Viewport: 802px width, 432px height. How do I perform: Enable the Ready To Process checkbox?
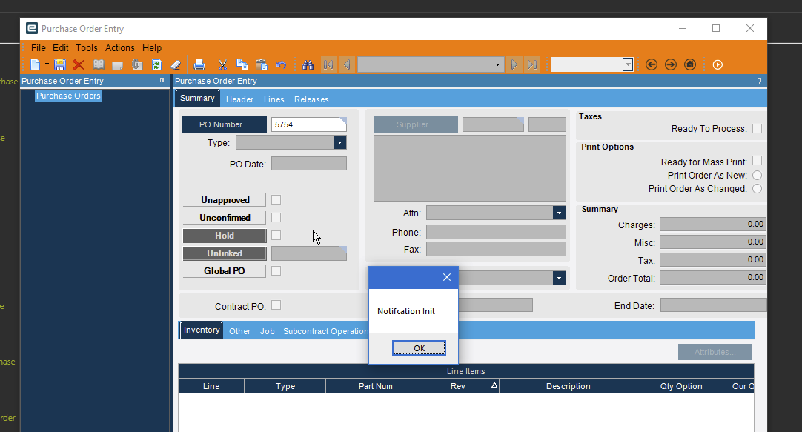(757, 128)
